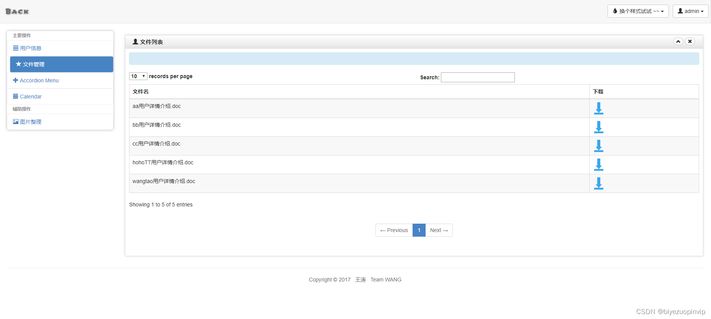711x319 pixels.
Task: Click the BACK logo in the header
Action: (x=17, y=11)
